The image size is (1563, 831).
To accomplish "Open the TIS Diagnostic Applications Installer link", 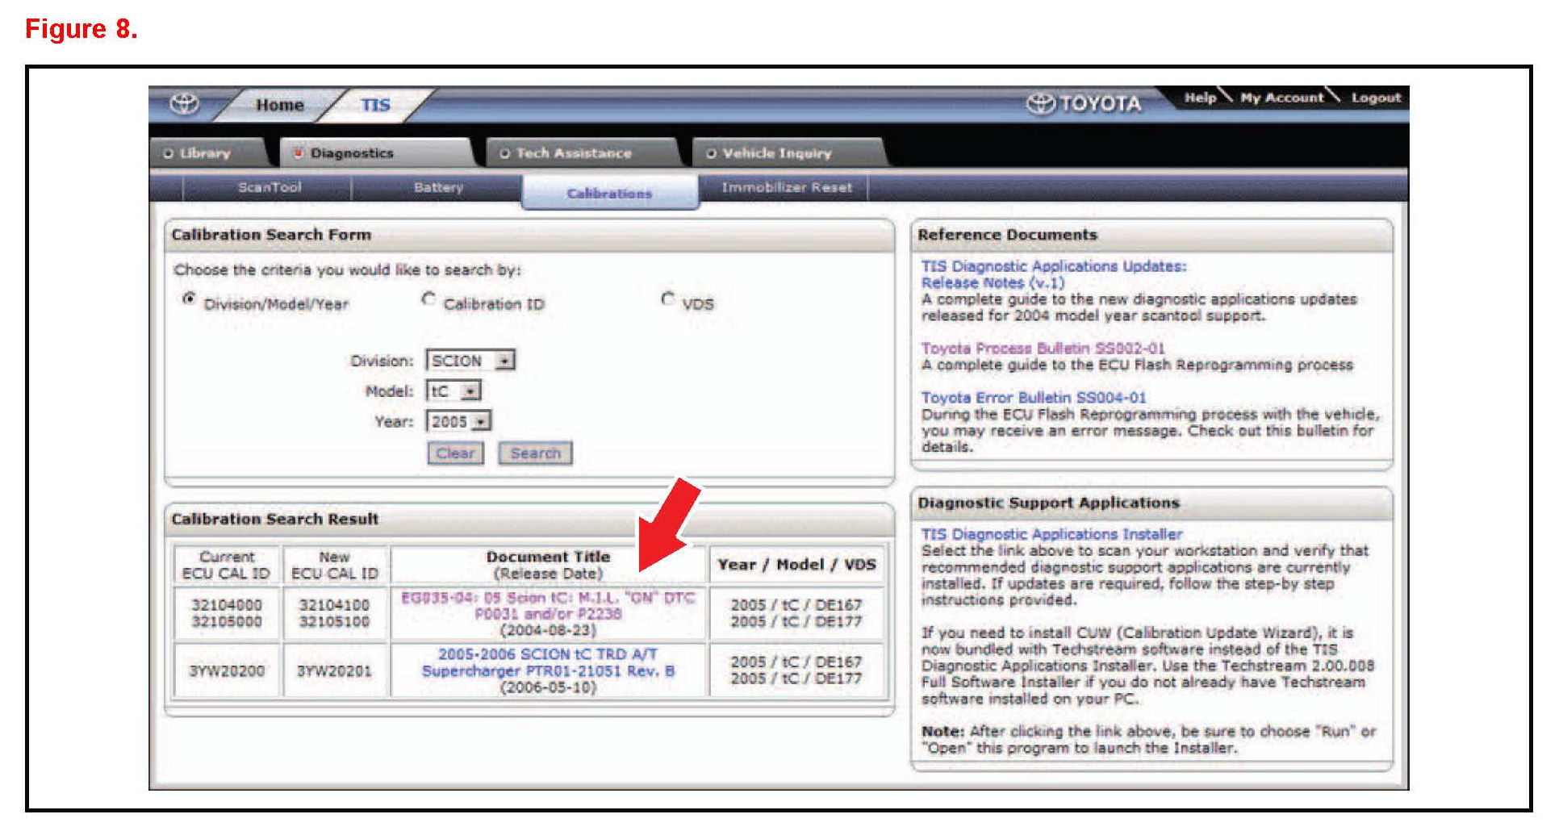I will tap(1051, 534).
